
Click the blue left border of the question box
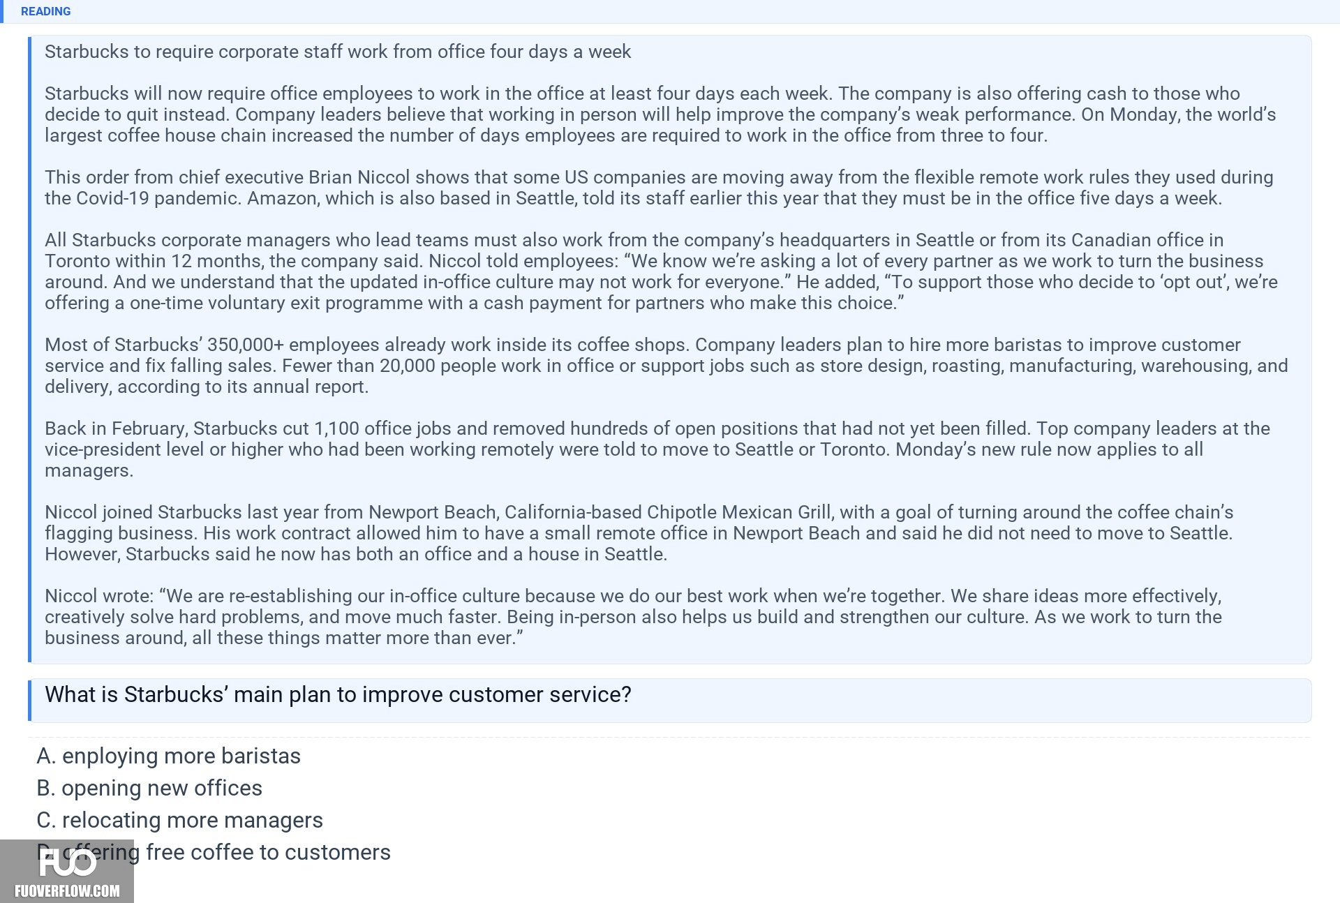pos(29,700)
